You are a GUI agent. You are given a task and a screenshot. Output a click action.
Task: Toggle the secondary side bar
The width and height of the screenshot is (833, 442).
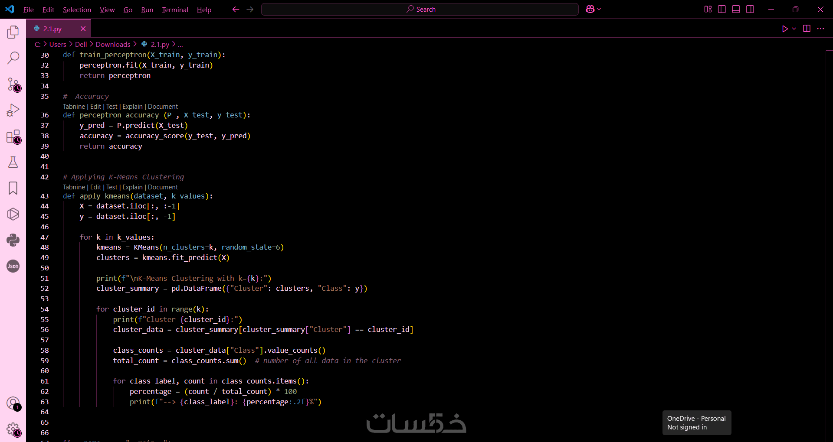[750, 9]
